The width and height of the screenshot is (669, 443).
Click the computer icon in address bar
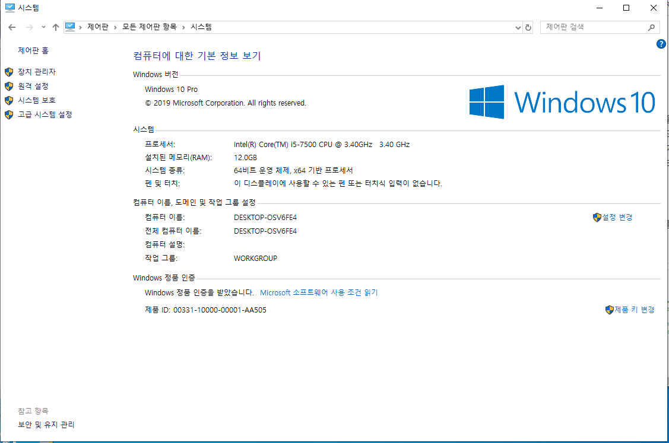71,27
